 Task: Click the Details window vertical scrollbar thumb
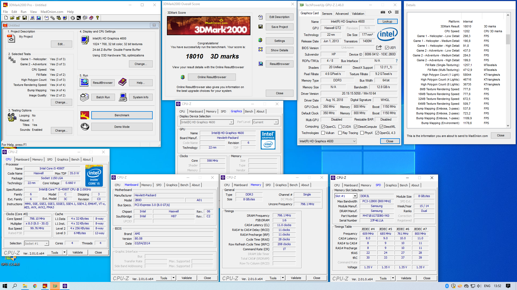click(508, 39)
